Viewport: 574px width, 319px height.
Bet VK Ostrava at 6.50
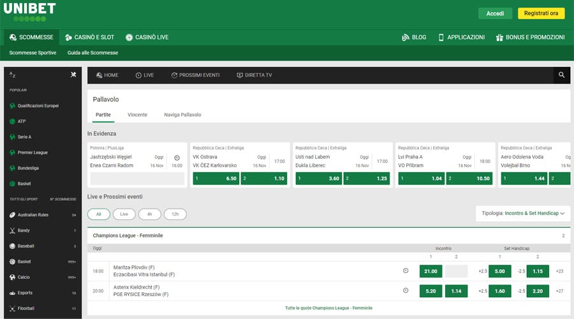coord(216,179)
